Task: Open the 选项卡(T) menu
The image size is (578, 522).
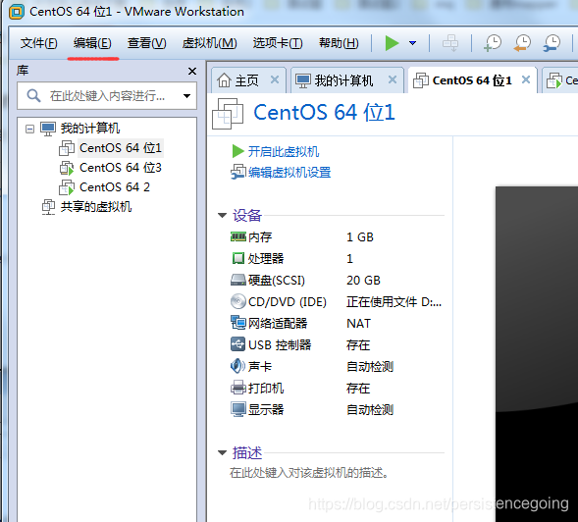Action: pyautogui.click(x=278, y=43)
